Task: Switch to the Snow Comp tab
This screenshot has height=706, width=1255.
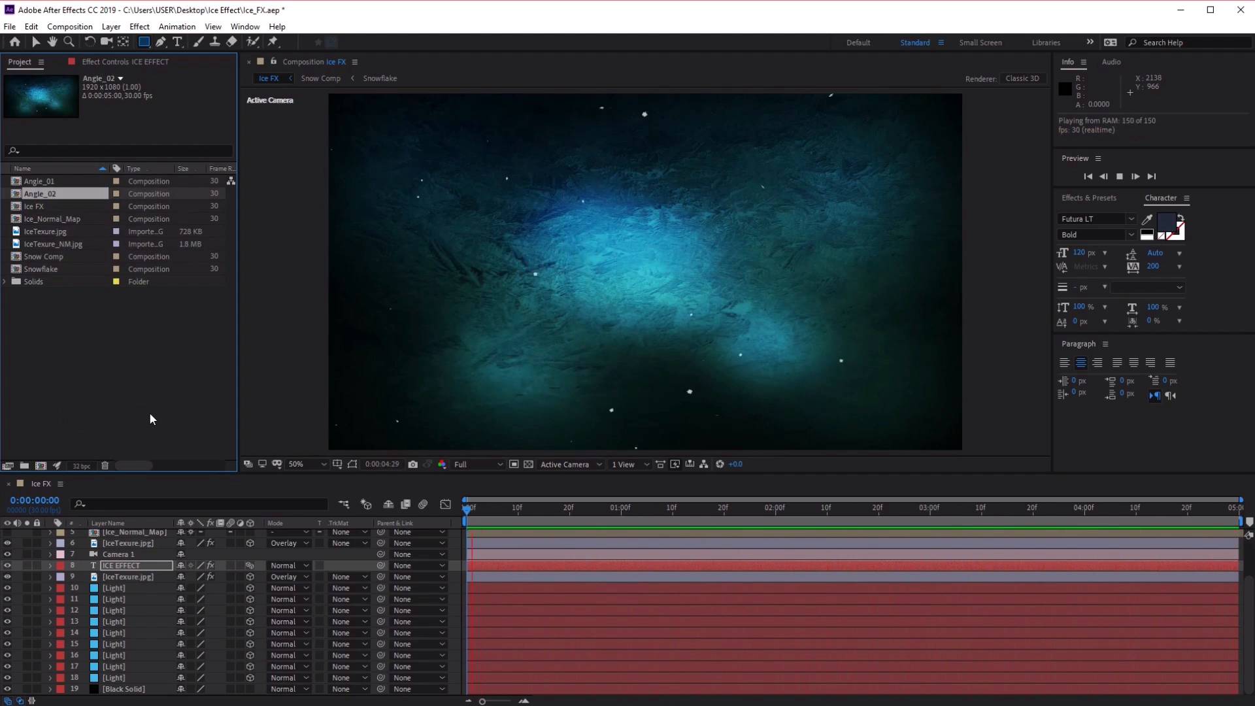Action: pyautogui.click(x=321, y=78)
